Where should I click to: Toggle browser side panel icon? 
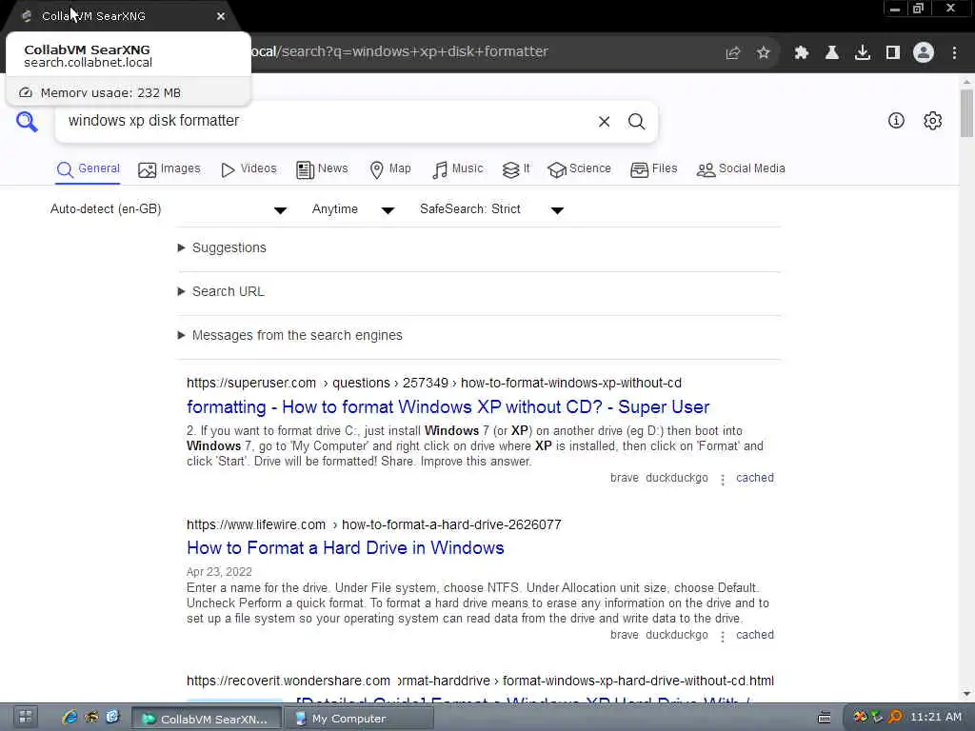(x=893, y=53)
